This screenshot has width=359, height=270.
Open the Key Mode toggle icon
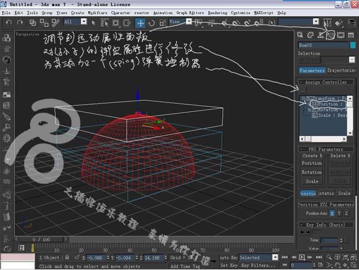coord(285,265)
